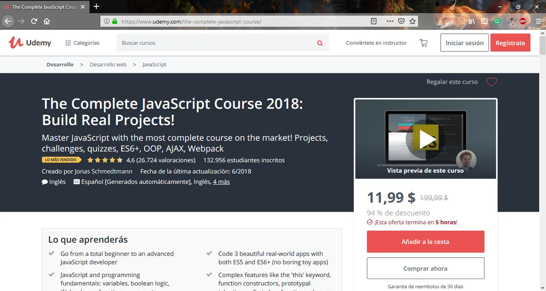
Task: Click '132.956 estudiantes inscritos' text
Action: coord(244,160)
